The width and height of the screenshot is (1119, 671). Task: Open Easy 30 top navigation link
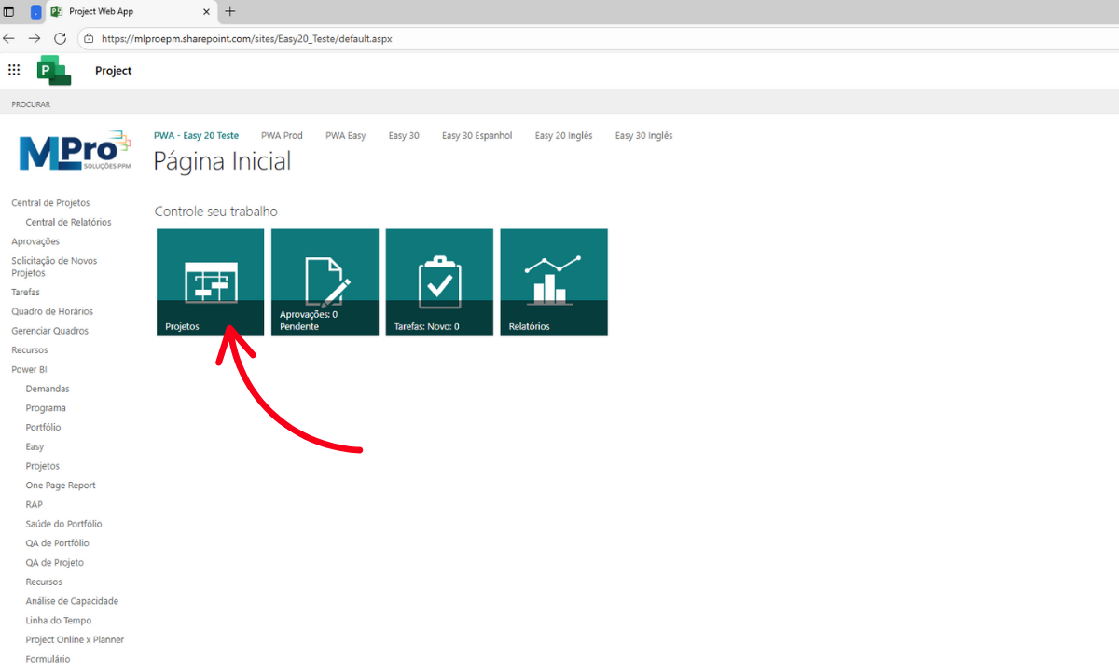coord(404,136)
